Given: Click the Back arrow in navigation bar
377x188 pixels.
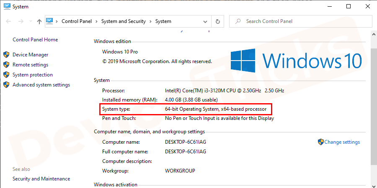Looking at the screenshot, I should point(9,21).
